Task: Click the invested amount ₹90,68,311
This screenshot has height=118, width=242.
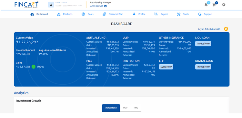Action: (x=23, y=54)
